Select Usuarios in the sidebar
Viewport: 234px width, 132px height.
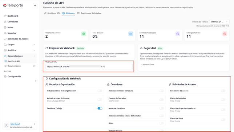(x=12, y=33)
